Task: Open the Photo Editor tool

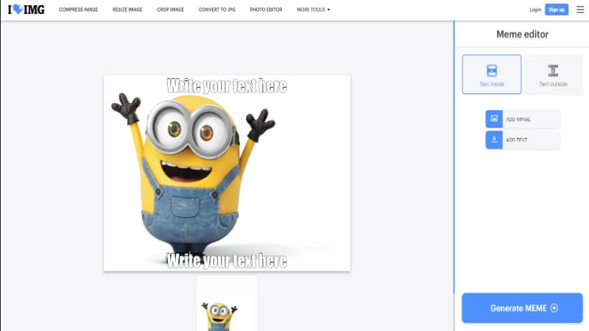Action: (x=266, y=10)
